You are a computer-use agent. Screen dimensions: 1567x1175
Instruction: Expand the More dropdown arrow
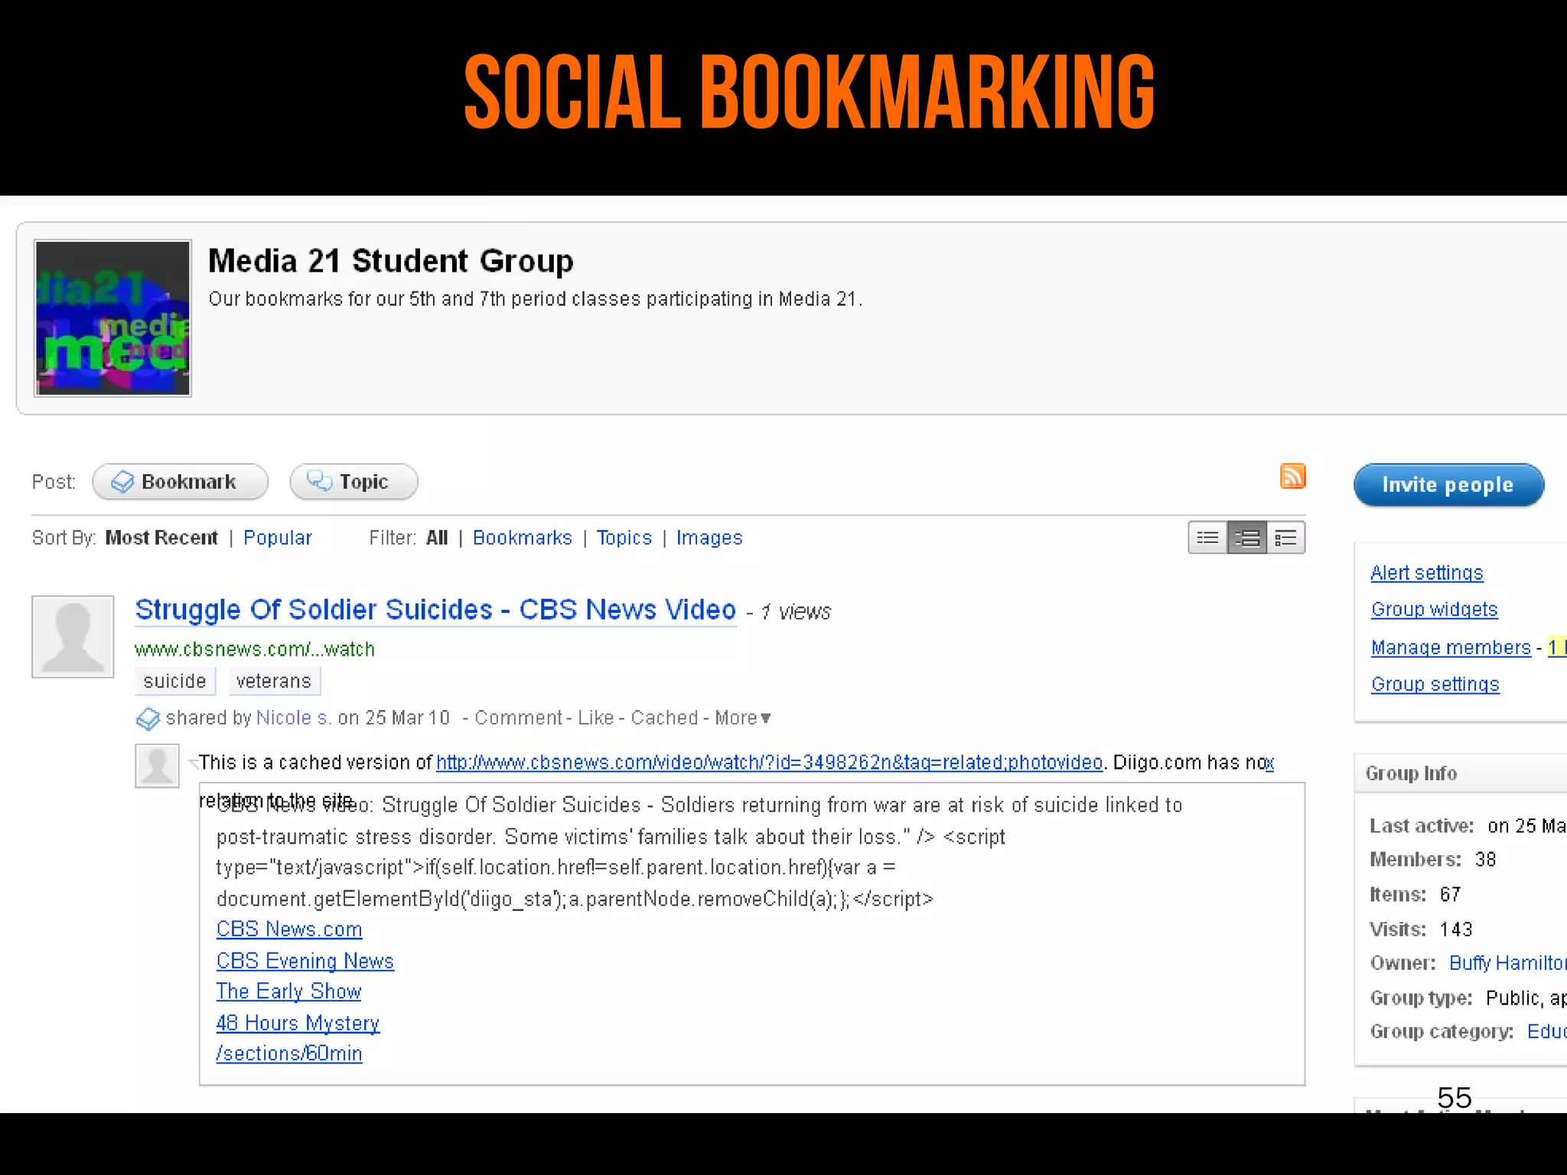tap(765, 718)
